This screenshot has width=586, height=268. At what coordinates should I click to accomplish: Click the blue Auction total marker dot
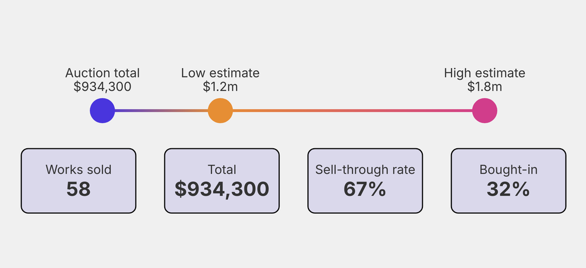(102, 110)
